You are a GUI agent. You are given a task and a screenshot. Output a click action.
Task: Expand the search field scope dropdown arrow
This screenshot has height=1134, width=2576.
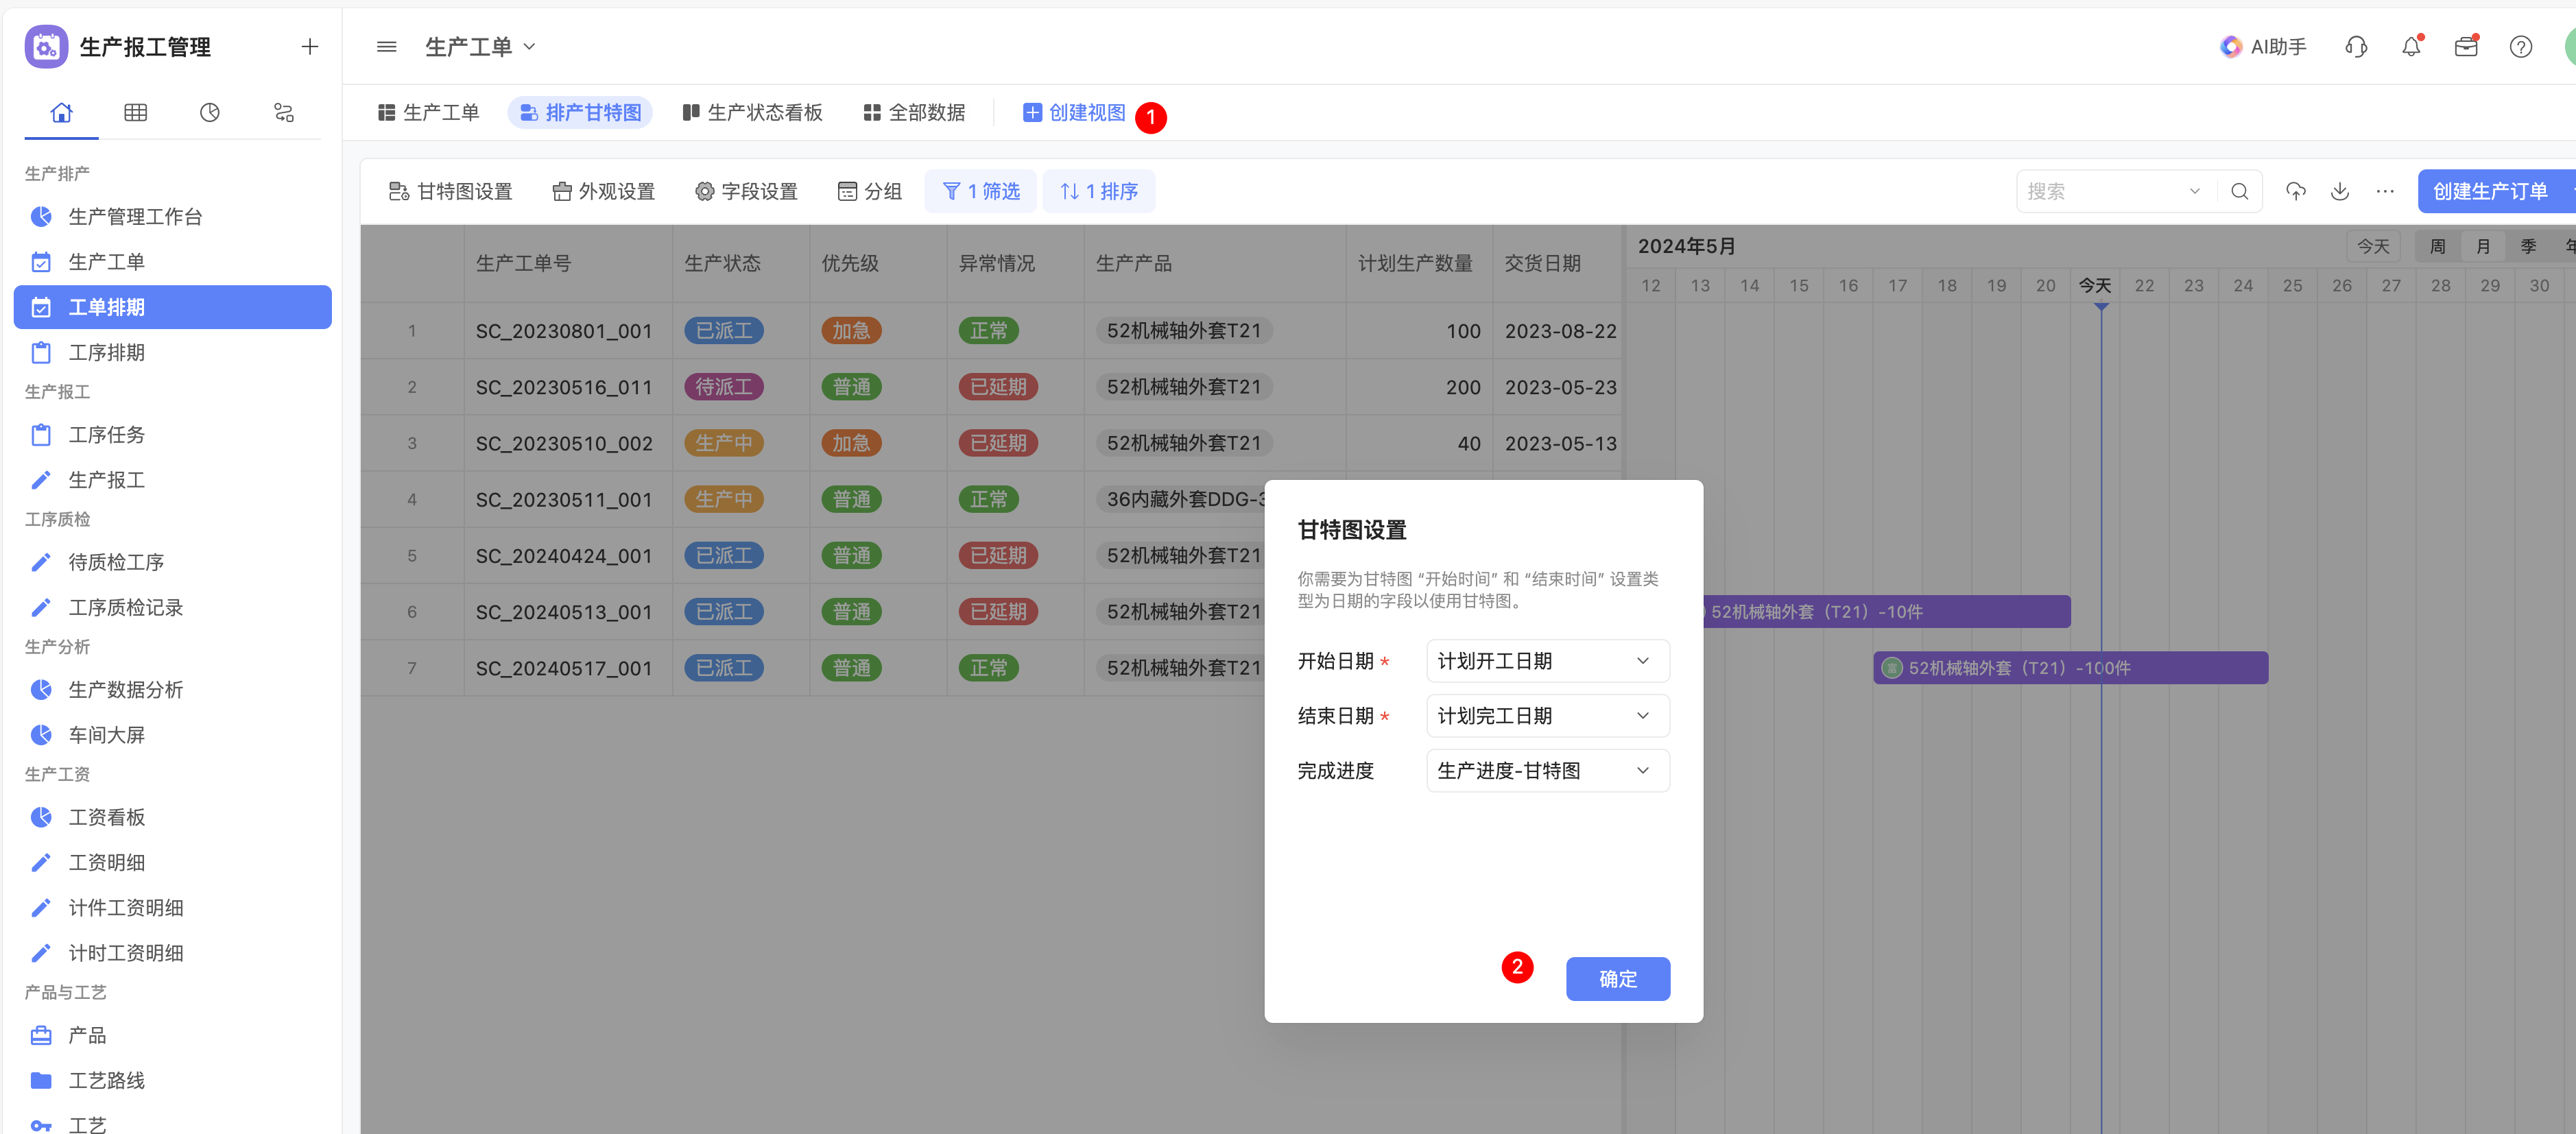pos(2195,191)
